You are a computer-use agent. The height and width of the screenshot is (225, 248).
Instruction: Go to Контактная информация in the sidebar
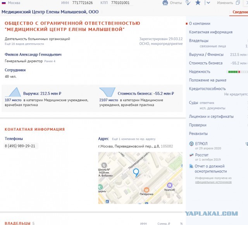[211, 32]
